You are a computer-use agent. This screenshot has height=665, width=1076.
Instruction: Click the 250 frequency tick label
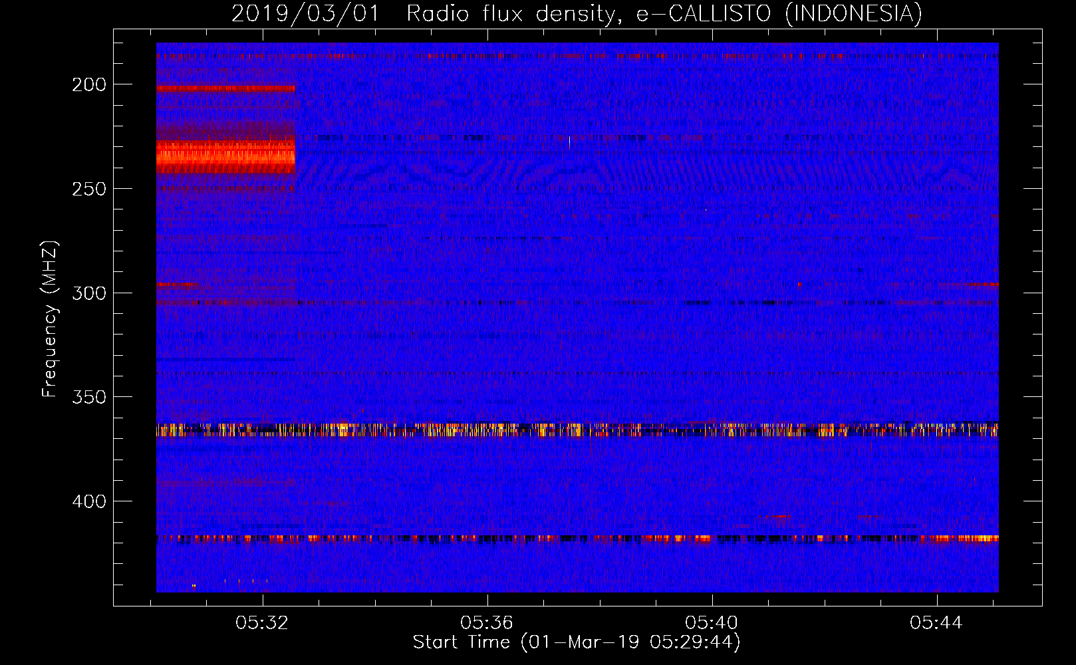pos(89,189)
